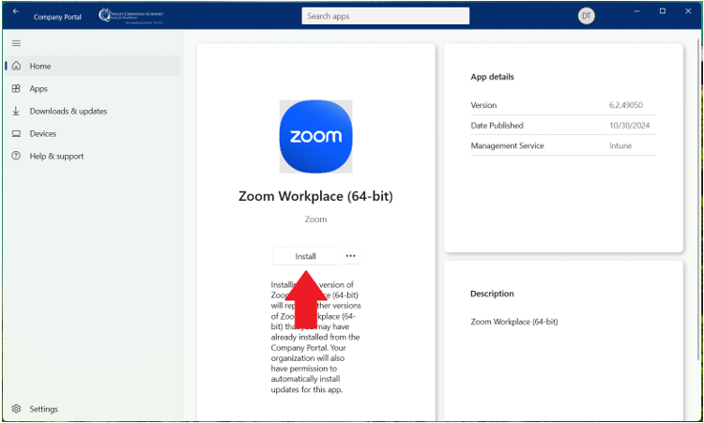Click the Description heading

click(x=492, y=294)
